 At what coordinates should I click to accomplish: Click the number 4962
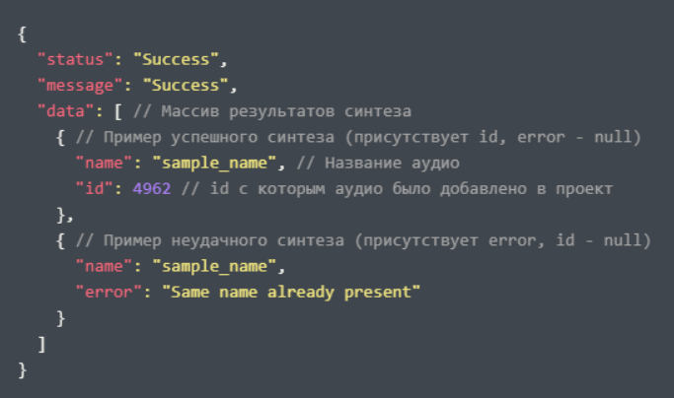pyautogui.click(x=152, y=188)
